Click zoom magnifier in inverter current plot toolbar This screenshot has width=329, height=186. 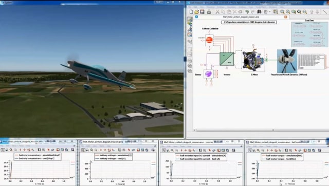(x=172, y=150)
